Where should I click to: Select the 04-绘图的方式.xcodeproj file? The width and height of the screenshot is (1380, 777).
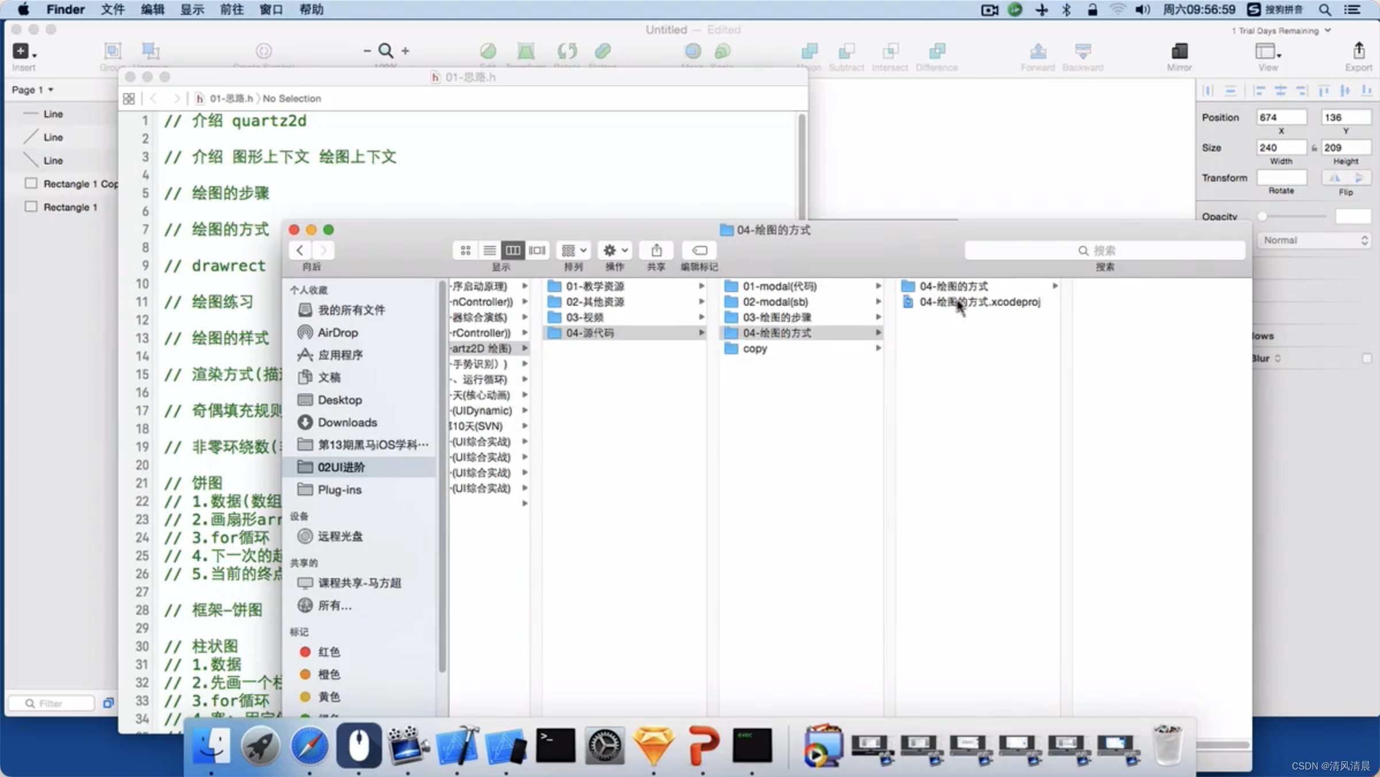(x=979, y=302)
